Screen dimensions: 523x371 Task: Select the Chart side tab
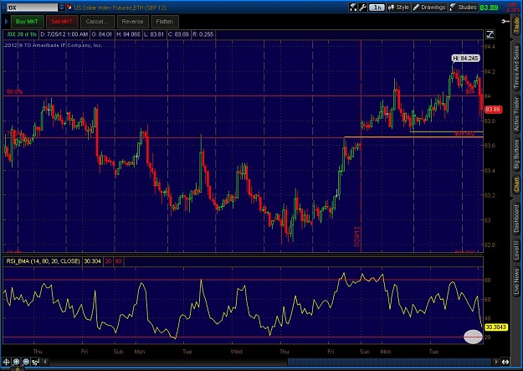(516, 185)
